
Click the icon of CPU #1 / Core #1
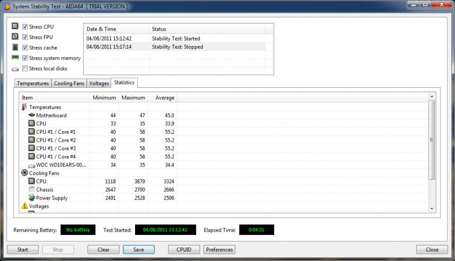[x=32, y=131]
